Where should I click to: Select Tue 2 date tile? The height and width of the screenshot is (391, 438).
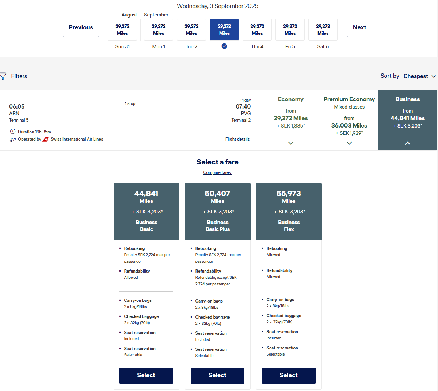coord(192,30)
